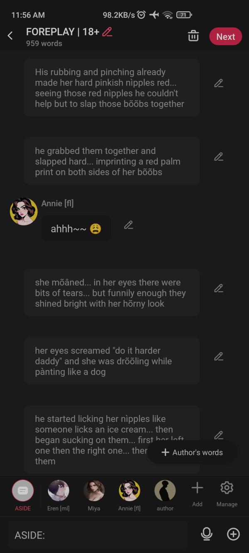Edit the paragraph starting "her eyes screamed"
Viewport: 249px width, 553px height.
pos(219,356)
